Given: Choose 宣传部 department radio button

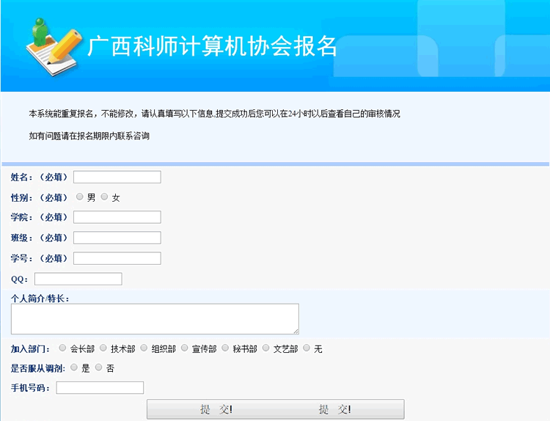Looking at the screenshot, I should 185,348.
